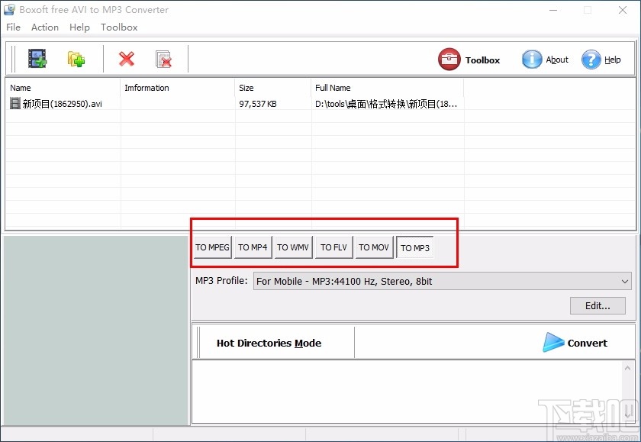641x442 pixels.
Task: Open the Toolbox via its red toolbox icon
Action: point(449,59)
